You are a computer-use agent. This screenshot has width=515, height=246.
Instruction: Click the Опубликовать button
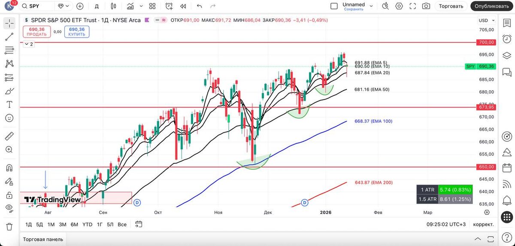pos(492,6)
